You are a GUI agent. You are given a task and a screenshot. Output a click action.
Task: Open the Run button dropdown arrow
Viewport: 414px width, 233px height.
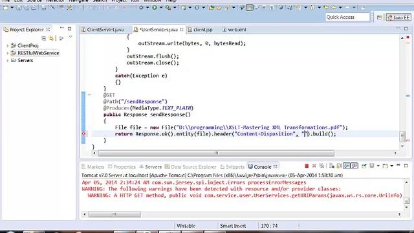tap(161, 8)
